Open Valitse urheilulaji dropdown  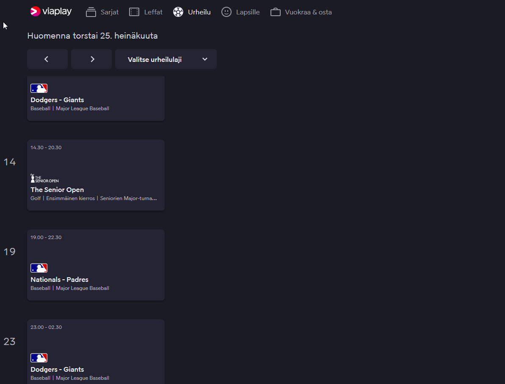[x=166, y=59]
